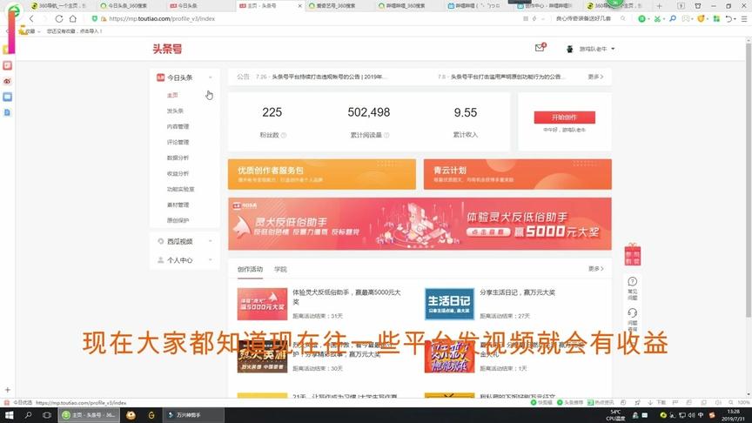Expand the 西瓜视频 sidebar section
752x423 pixels.
coord(210,241)
